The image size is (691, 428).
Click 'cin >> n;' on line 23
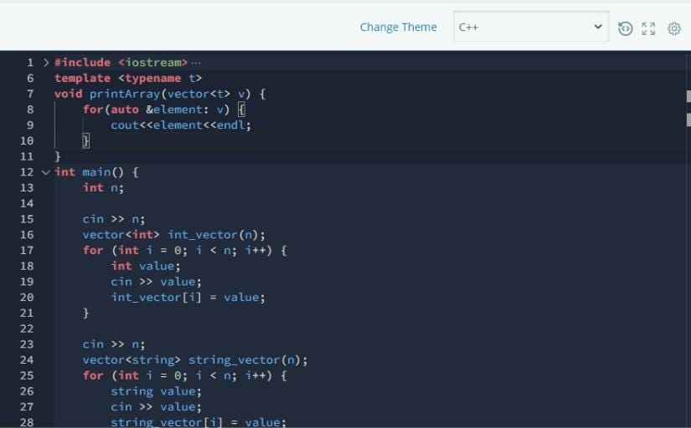click(x=114, y=344)
